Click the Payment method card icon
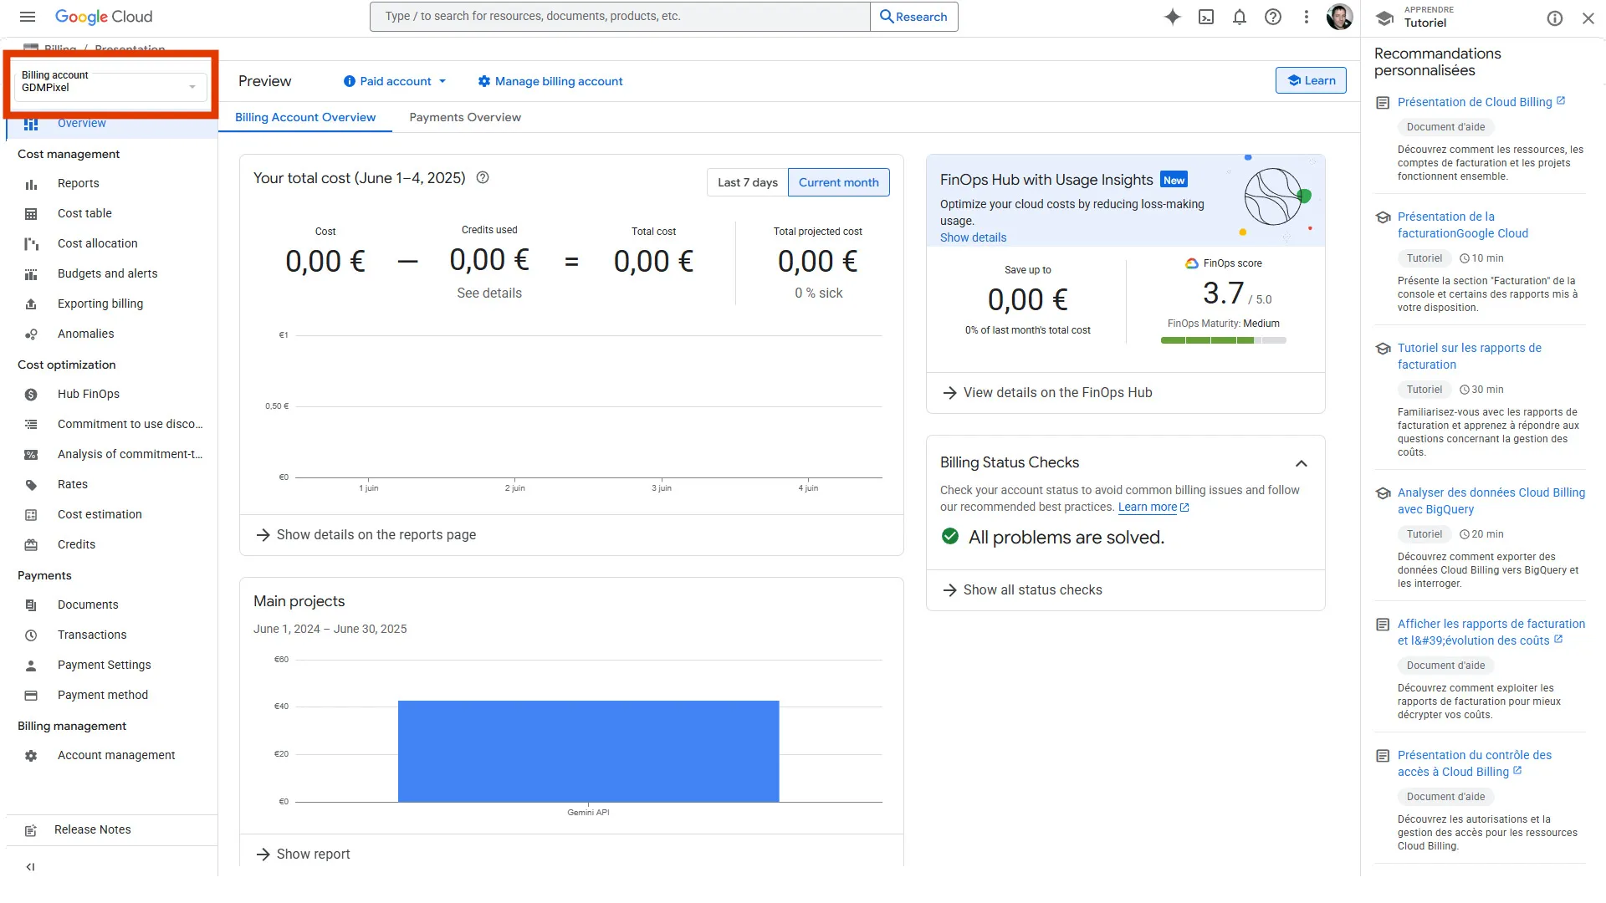This screenshot has width=1606, height=903. [x=31, y=696]
